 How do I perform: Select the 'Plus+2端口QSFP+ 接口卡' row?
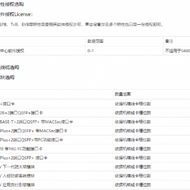tap(24, 158)
